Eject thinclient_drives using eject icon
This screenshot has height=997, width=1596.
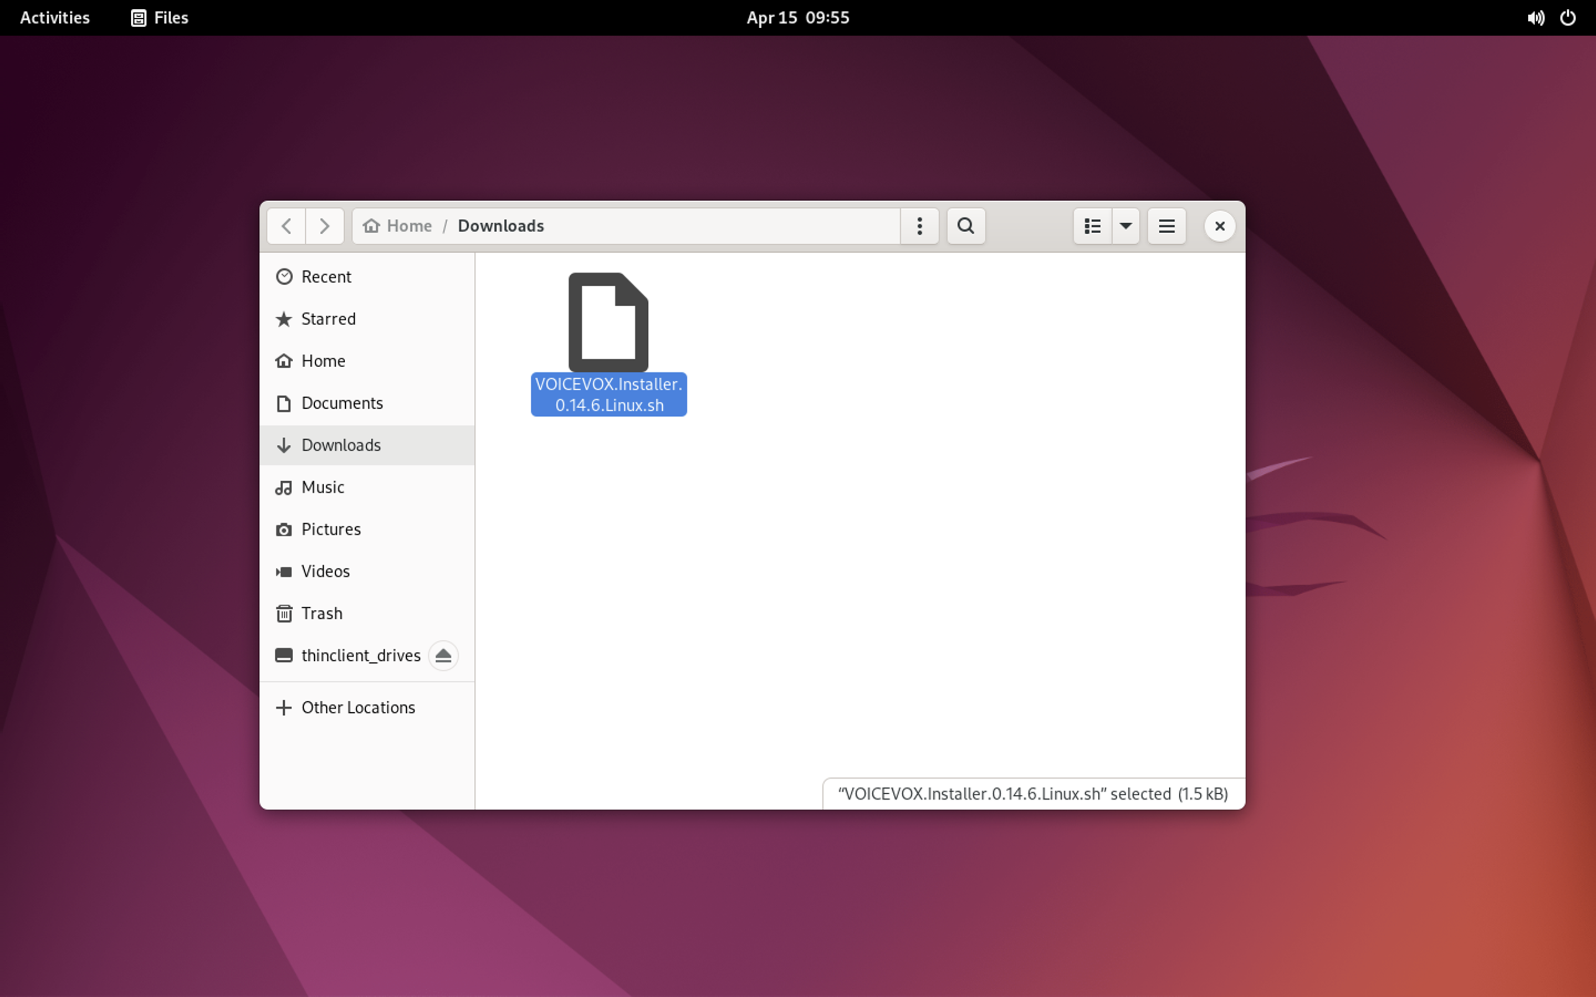coord(443,655)
